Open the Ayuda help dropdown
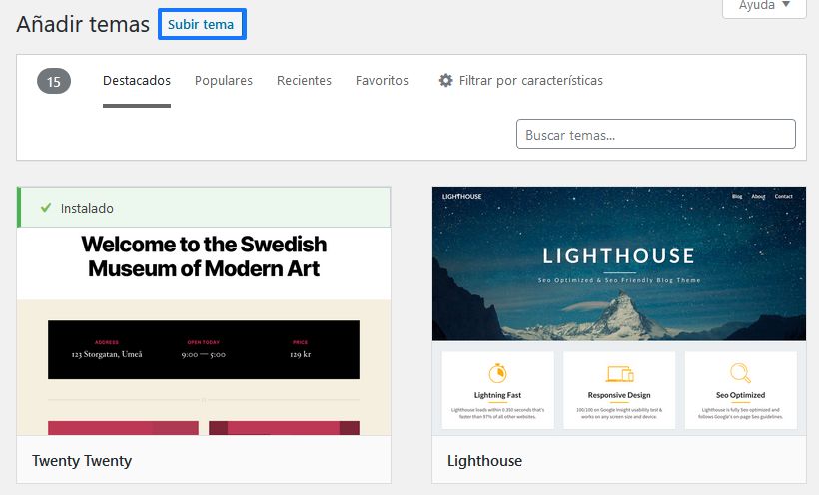 764,6
